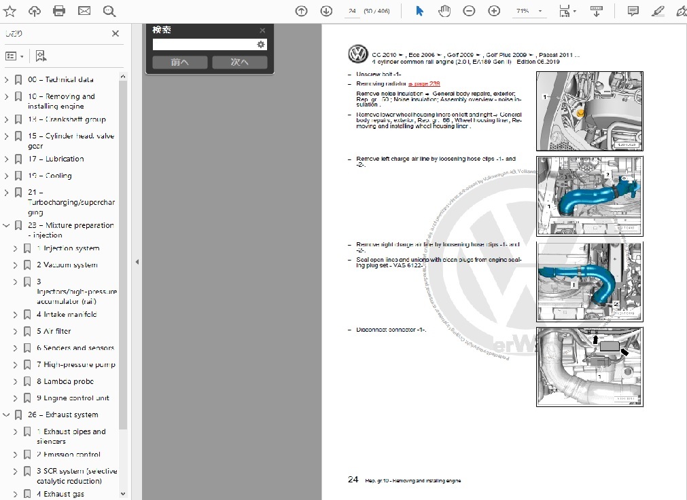Expand the 17 – Lubrication bookmark

point(7,159)
